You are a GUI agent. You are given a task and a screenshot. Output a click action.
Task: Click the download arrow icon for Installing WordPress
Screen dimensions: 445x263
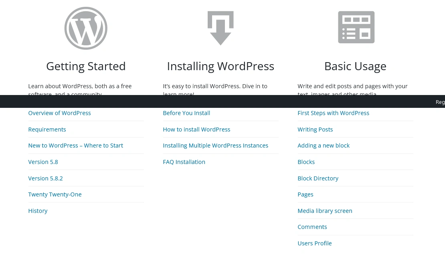point(220,28)
